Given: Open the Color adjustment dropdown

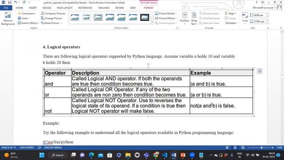Looking at the screenshot, I should (24, 18).
